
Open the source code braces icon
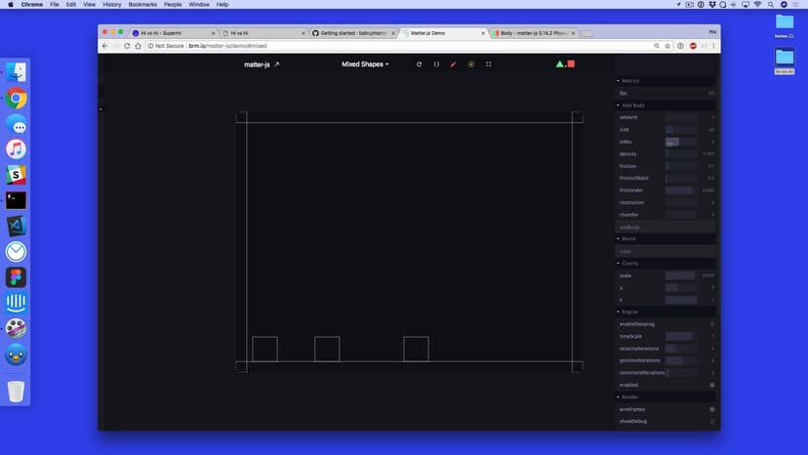click(436, 64)
